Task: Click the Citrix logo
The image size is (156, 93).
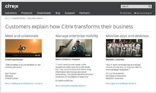Action: [12, 6]
